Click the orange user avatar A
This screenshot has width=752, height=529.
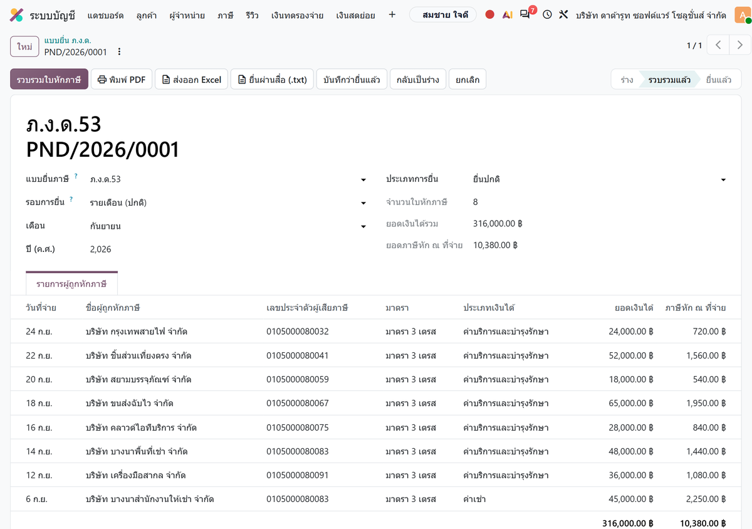pos(742,14)
